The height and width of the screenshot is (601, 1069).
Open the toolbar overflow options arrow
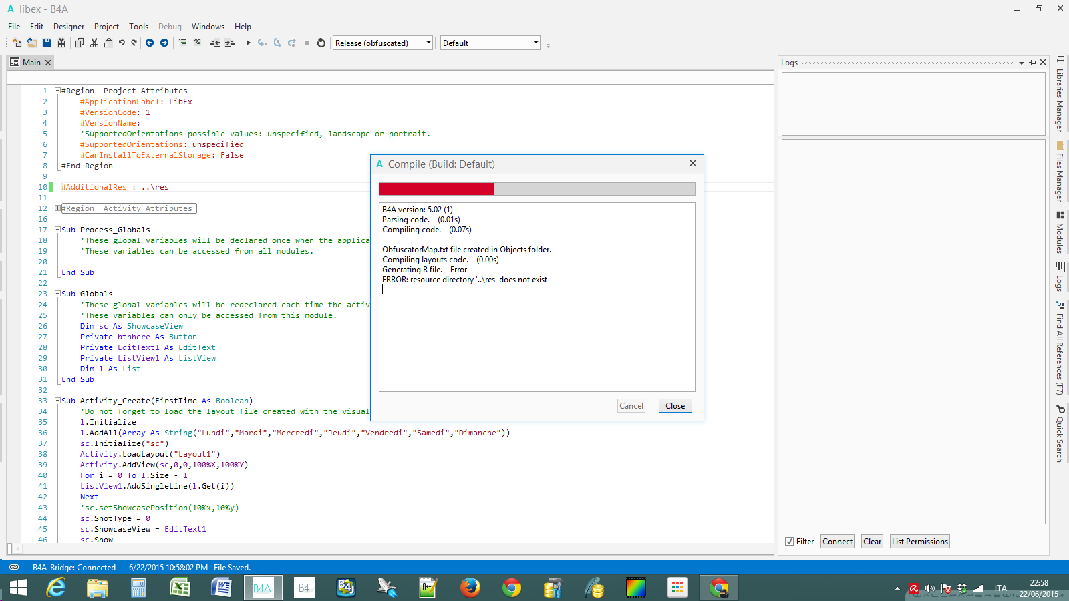(x=549, y=45)
